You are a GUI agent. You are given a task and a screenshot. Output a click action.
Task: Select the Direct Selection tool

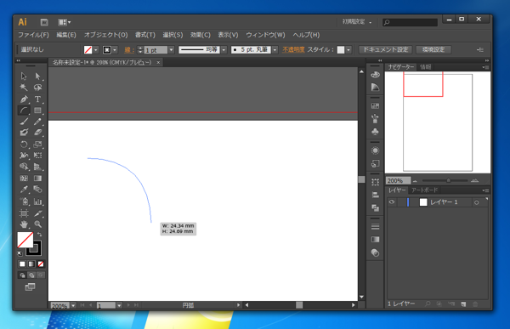[37, 77]
